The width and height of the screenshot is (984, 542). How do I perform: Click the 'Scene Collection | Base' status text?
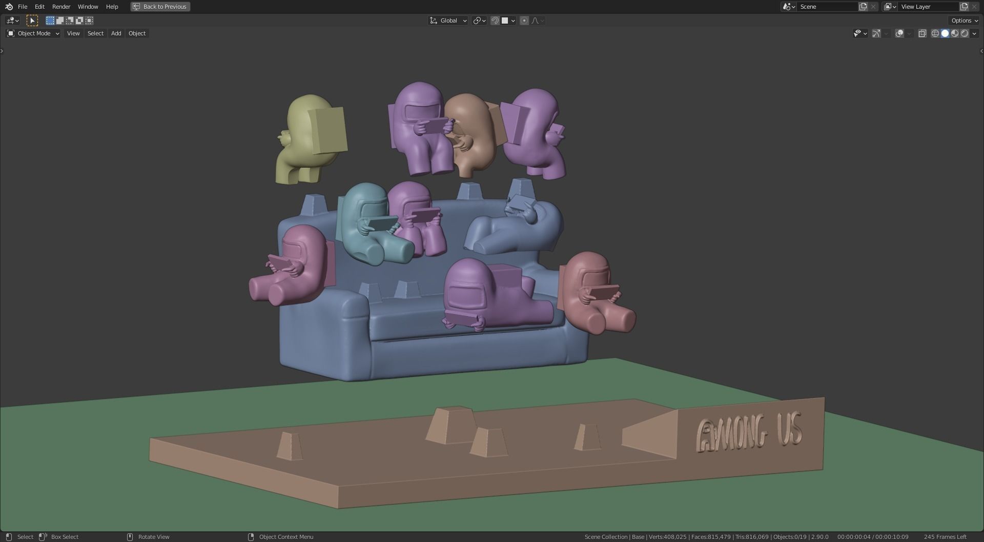click(x=614, y=537)
